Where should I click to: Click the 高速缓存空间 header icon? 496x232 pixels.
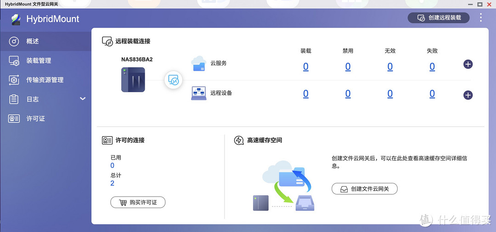coord(239,140)
